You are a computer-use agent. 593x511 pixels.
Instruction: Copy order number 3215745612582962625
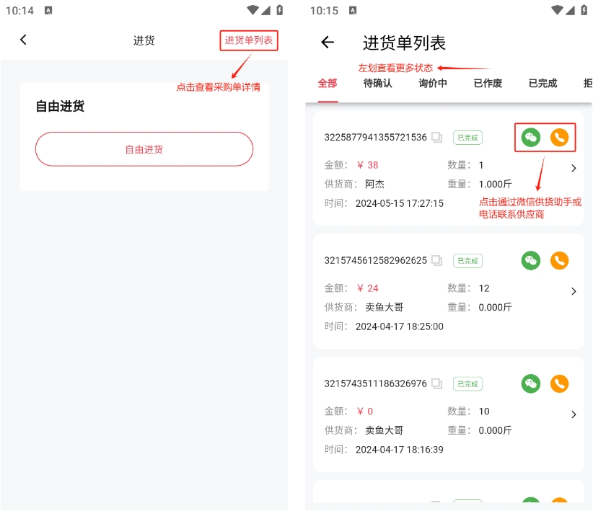tap(436, 260)
